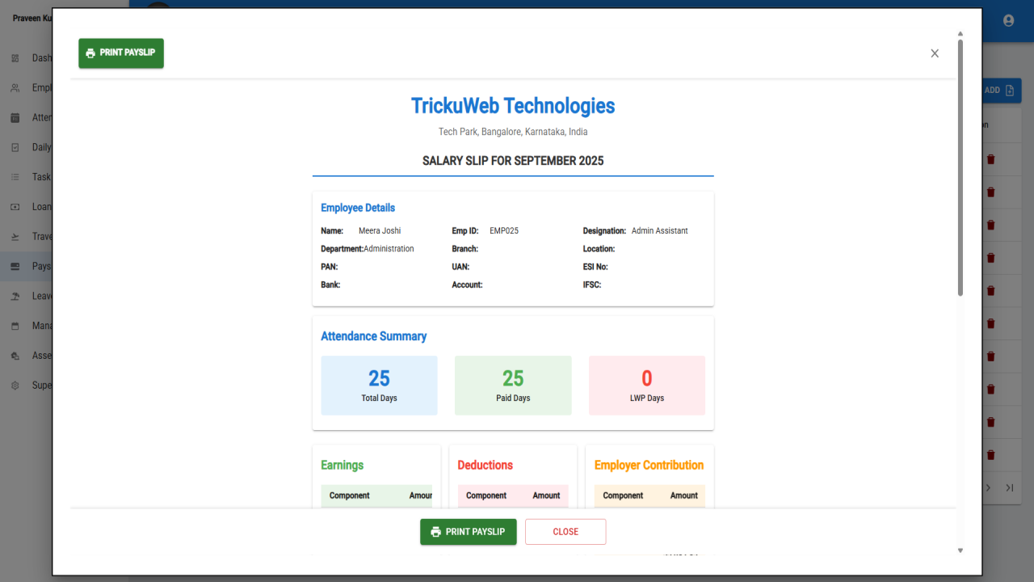Click the Loan icon in the sidebar

(x=15, y=207)
